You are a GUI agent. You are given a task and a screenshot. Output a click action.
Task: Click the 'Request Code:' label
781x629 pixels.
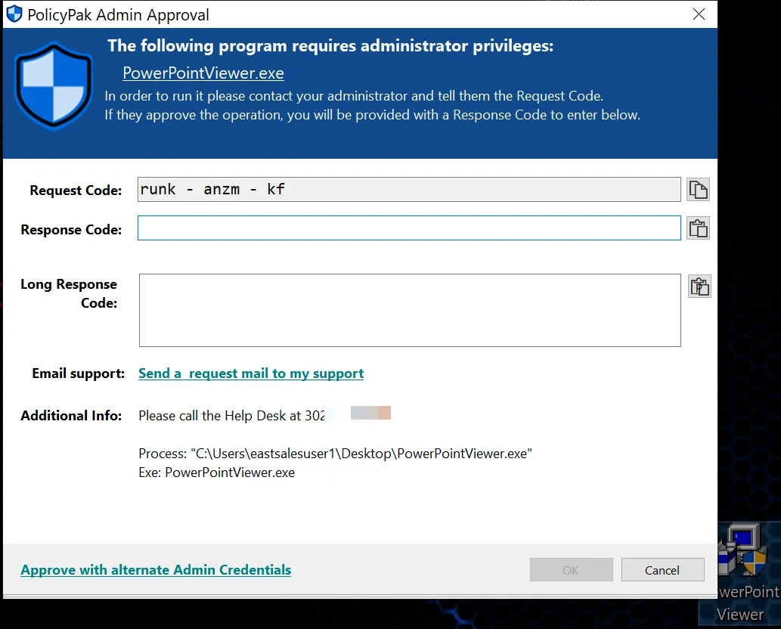coord(76,191)
